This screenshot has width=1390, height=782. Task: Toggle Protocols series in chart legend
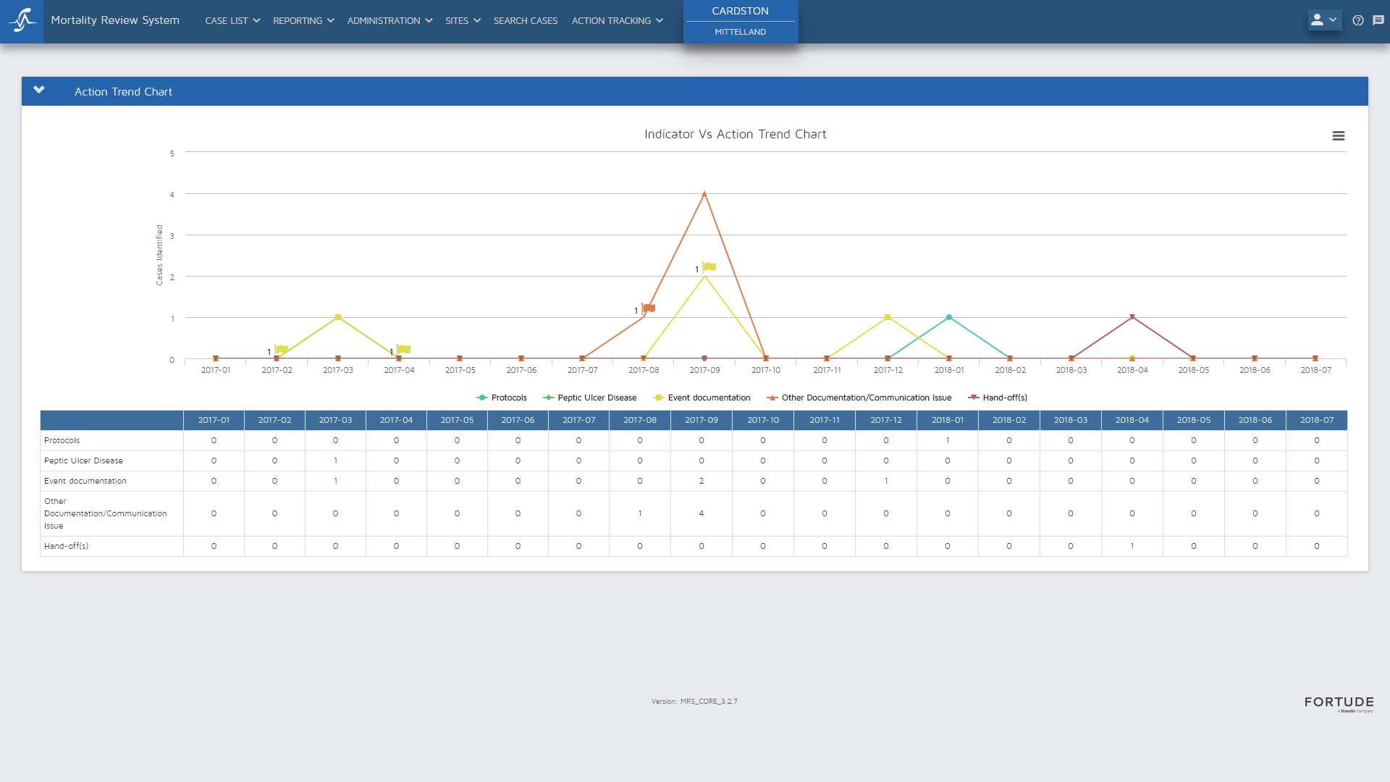(x=508, y=398)
